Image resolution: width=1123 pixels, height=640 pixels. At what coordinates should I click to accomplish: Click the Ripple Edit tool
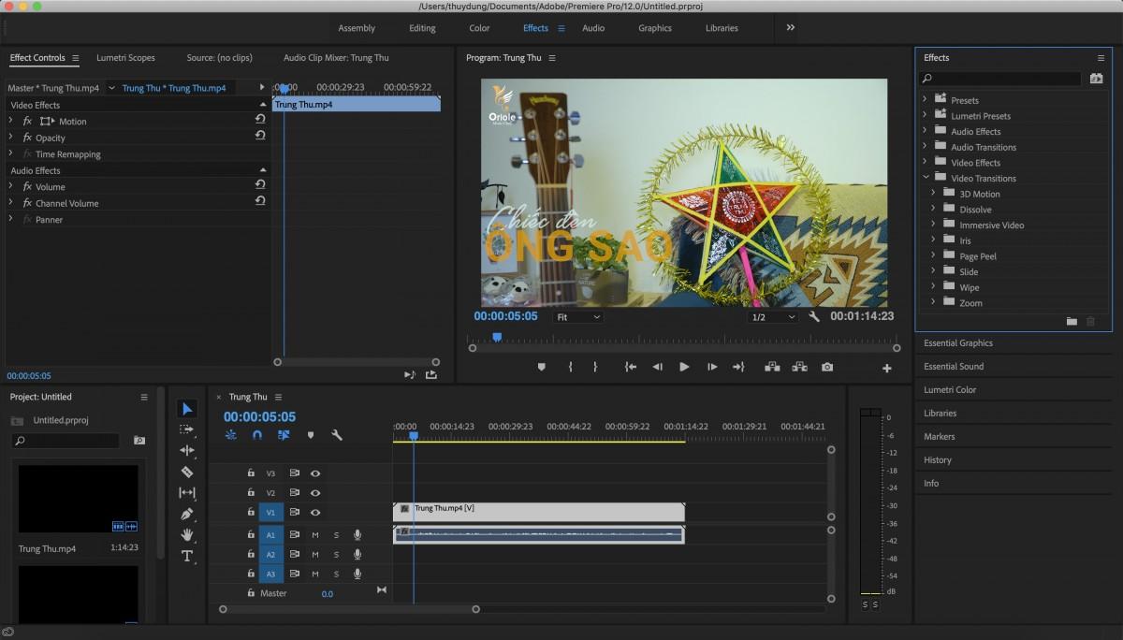coord(187,451)
